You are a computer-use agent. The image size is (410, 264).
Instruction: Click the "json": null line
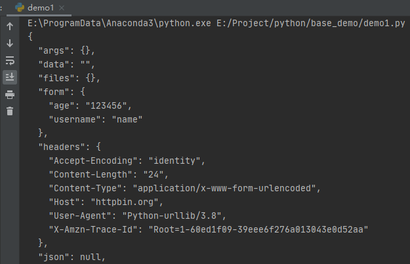pyautogui.click(x=72, y=257)
